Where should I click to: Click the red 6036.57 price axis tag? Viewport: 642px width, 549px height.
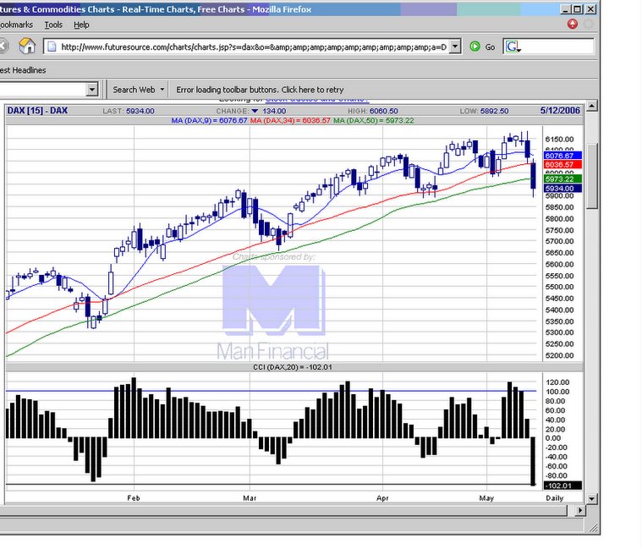[562, 165]
